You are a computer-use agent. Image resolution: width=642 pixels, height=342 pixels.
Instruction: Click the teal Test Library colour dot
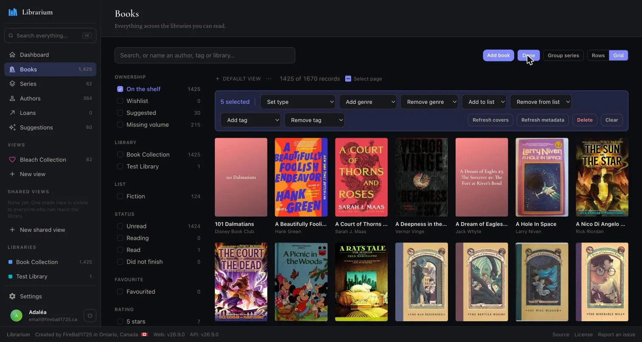click(11, 276)
